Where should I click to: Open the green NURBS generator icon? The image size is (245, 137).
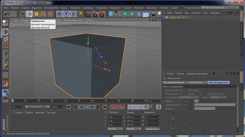point(125,14)
